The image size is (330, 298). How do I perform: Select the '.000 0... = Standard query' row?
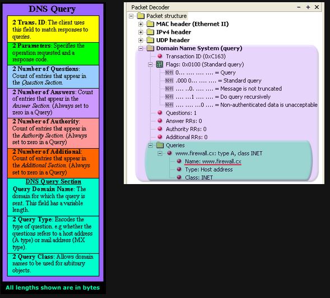pyautogui.click(x=219, y=81)
